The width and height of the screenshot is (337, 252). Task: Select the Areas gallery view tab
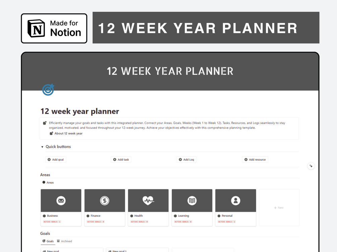[x=48, y=182]
